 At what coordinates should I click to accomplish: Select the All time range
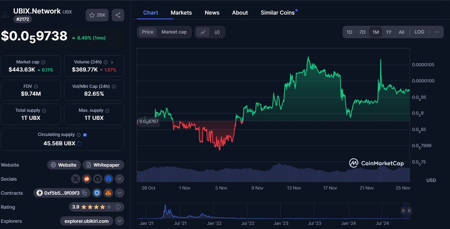click(x=401, y=32)
